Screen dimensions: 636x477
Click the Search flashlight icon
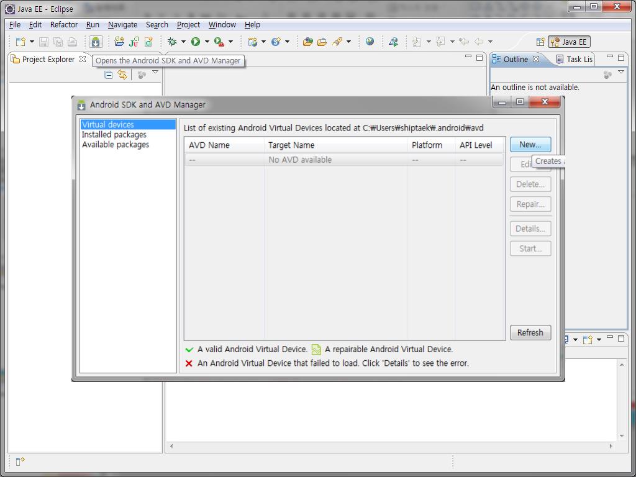[337, 42]
